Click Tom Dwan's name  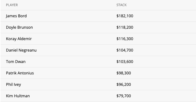[16, 62]
